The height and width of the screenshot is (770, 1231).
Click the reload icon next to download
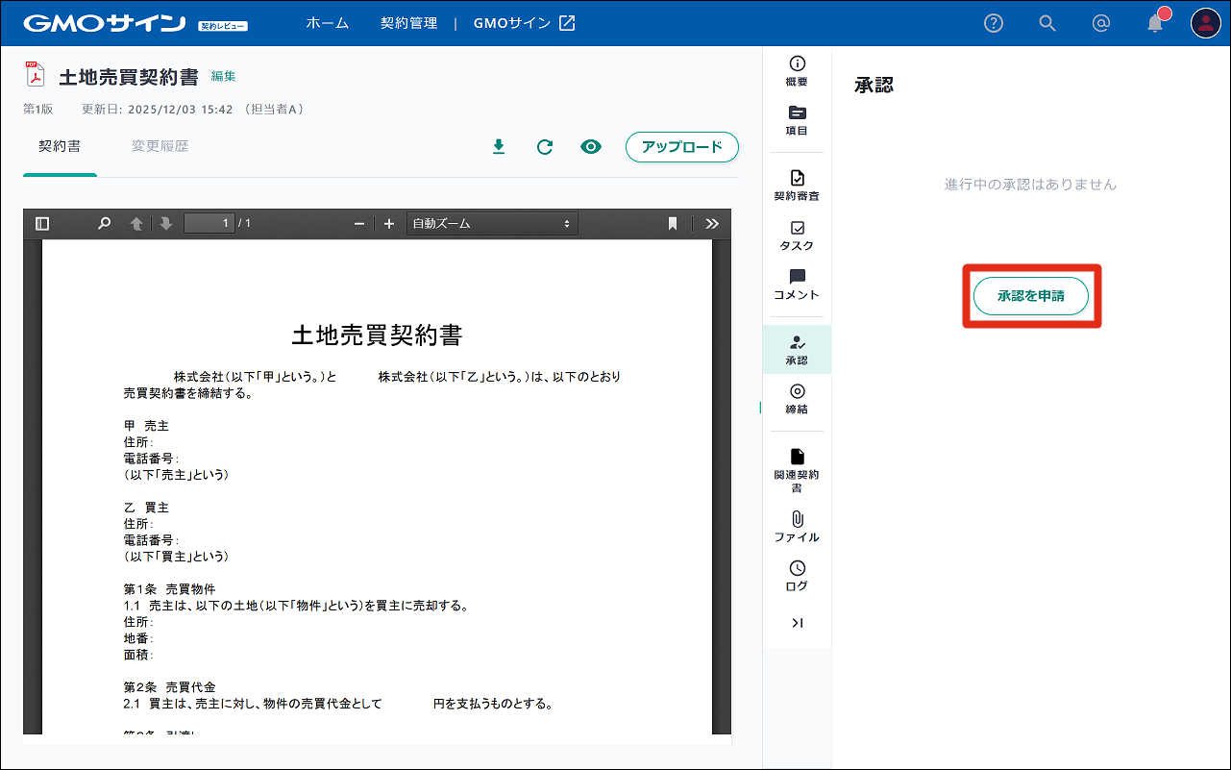coord(545,147)
